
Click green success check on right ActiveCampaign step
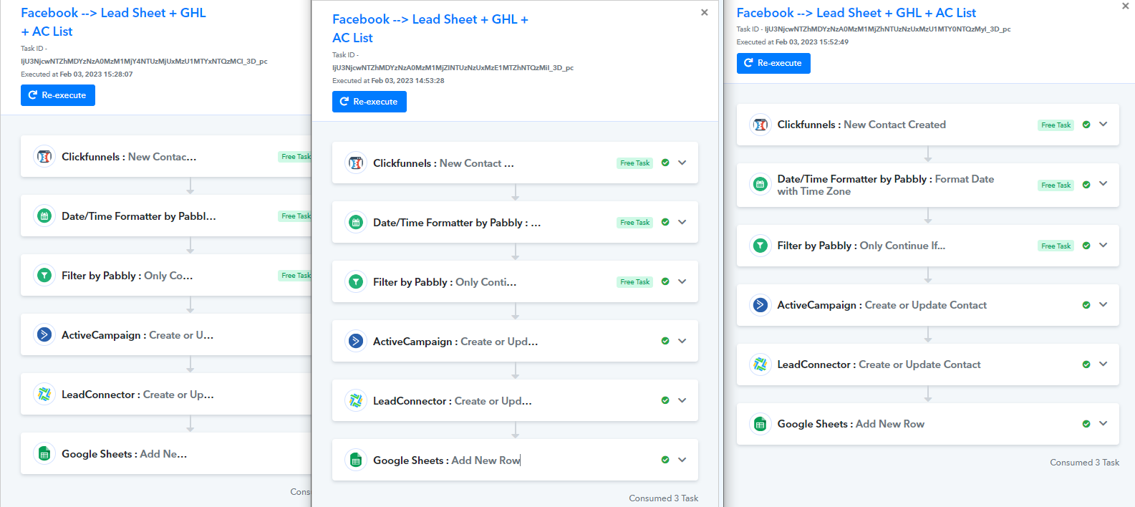pos(1086,304)
